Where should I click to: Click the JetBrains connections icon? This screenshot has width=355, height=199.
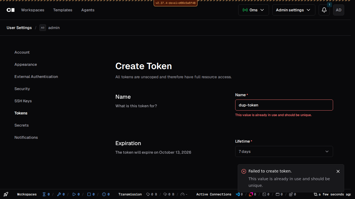(251, 194)
